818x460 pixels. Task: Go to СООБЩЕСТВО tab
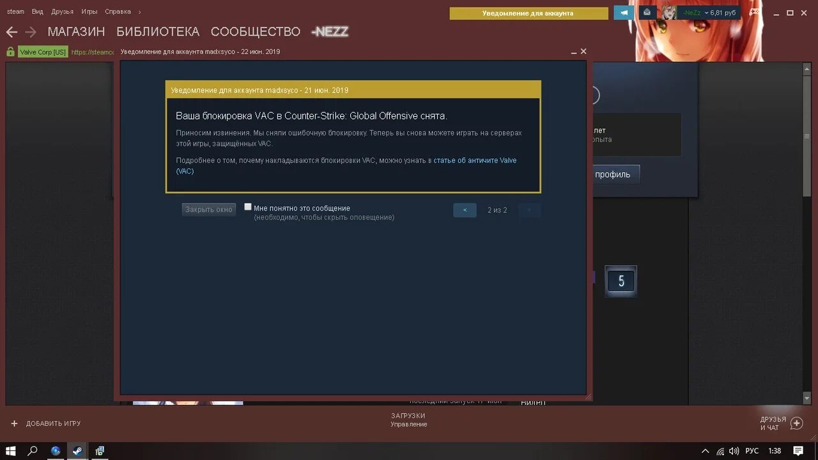(256, 31)
